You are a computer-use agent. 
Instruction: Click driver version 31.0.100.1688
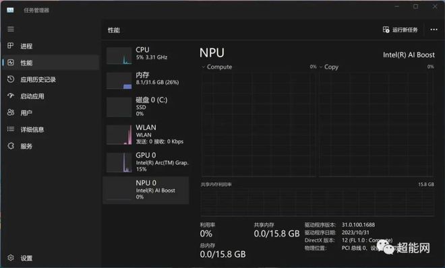coord(358,225)
